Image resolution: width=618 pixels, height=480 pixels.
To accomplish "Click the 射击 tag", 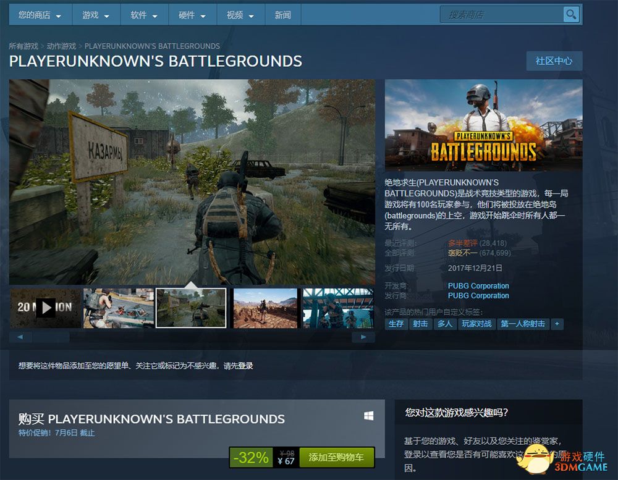I will pos(420,324).
